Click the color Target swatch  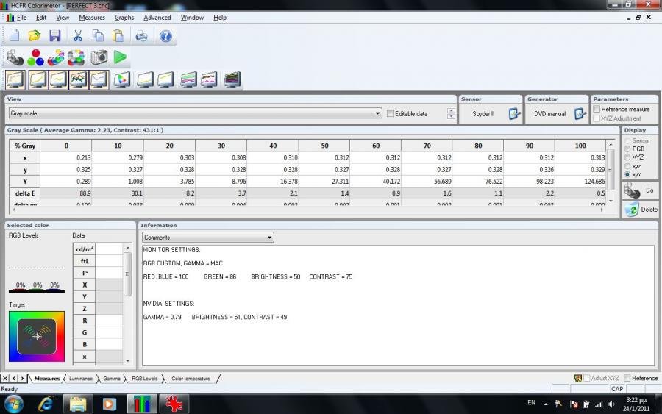click(x=36, y=336)
